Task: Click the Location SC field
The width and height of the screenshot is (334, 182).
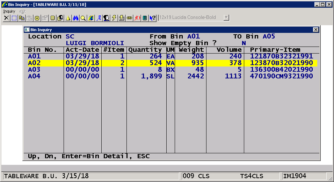Action: click(70, 36)
